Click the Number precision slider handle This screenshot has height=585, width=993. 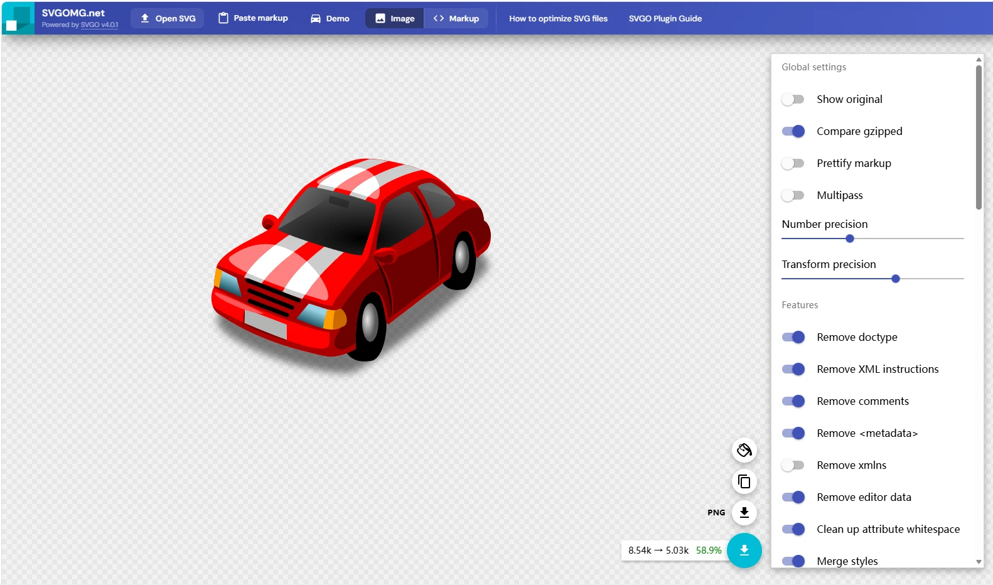[850, 239]
